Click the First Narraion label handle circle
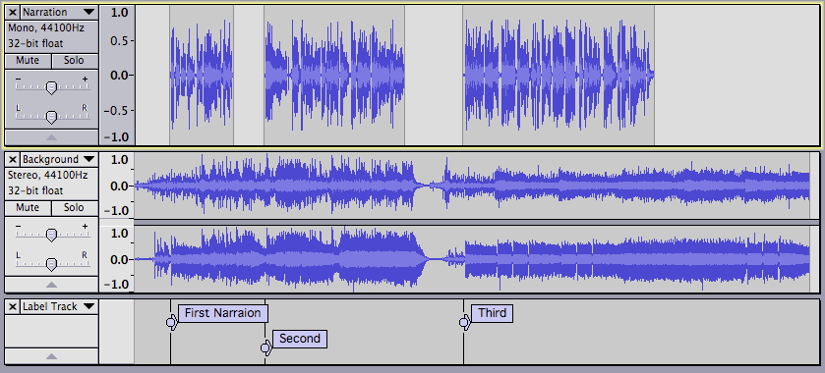The width and height of the screenshot is (825, 373). (x=170, y=322)
